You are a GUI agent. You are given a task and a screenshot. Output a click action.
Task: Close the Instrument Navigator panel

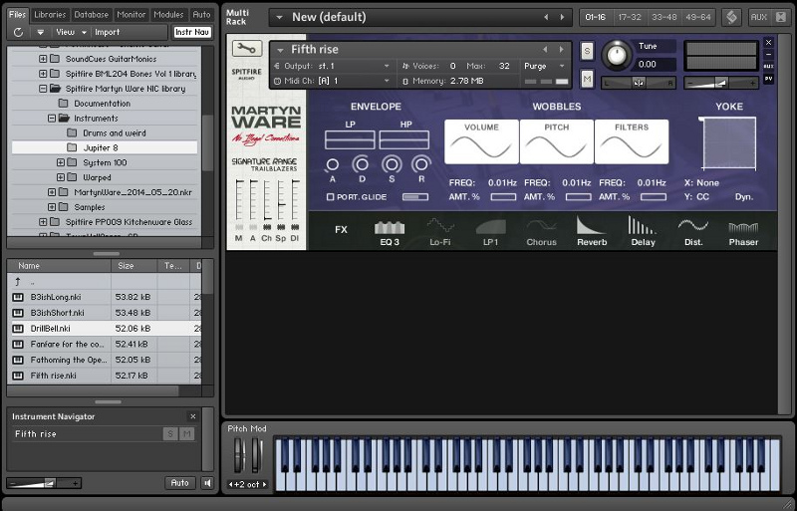click(x=192, y=416)
